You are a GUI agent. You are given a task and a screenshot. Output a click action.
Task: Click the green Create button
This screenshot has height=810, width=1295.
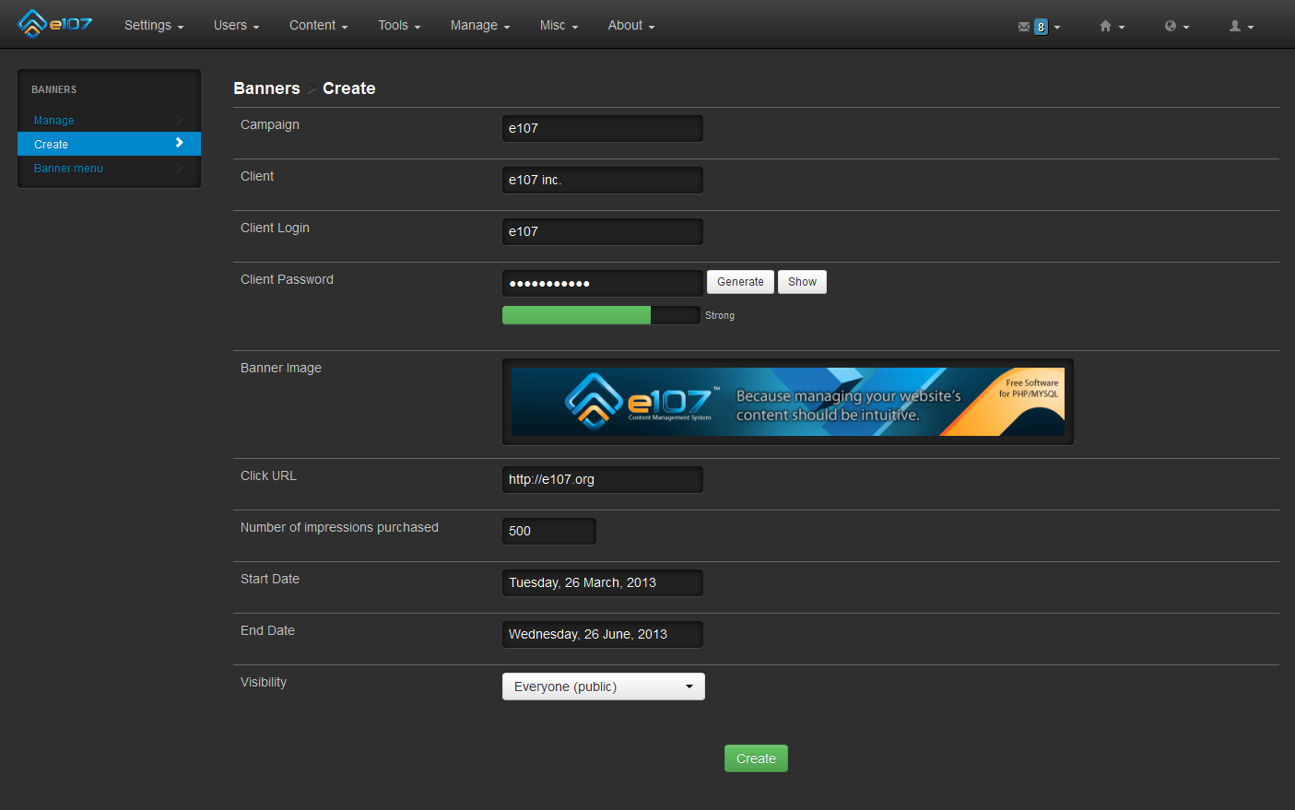pos(756,758)
